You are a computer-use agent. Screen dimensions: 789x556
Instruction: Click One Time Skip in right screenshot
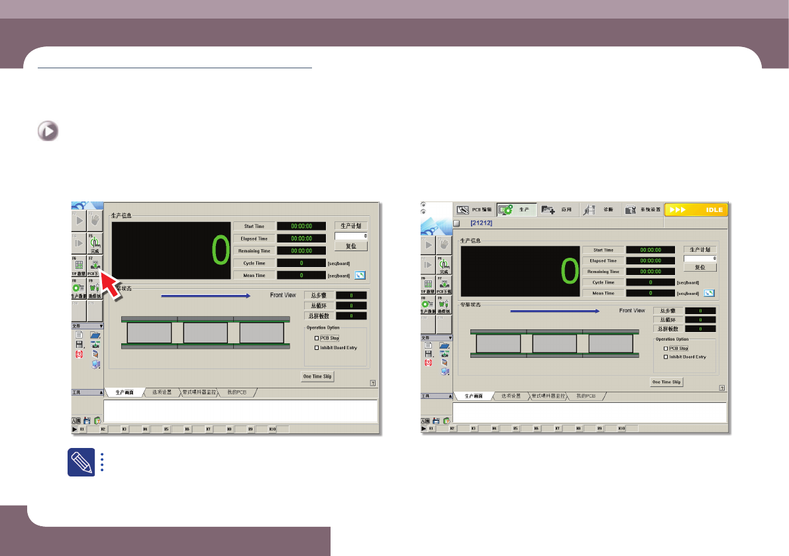(x=666, y=382)
